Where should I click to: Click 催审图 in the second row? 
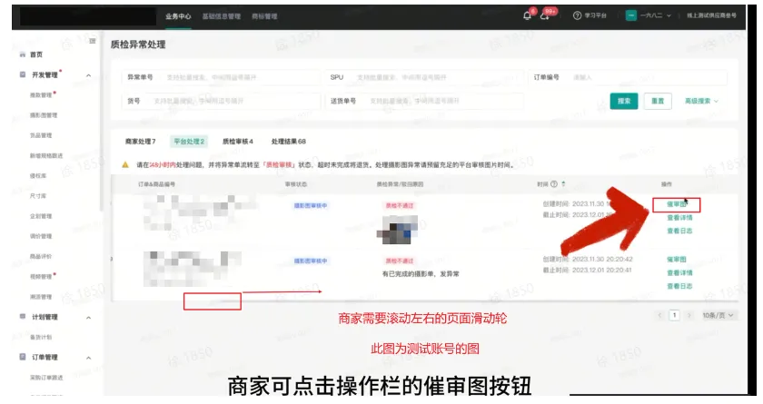coord(676,260)
